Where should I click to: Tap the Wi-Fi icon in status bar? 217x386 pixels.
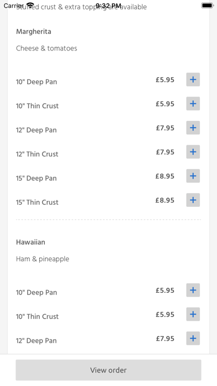coord(30,5)
